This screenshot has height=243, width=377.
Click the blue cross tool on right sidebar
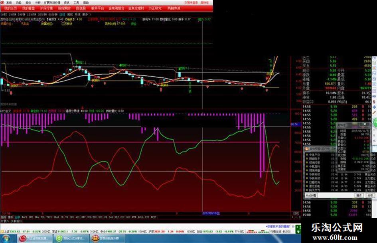pos(375,107)
